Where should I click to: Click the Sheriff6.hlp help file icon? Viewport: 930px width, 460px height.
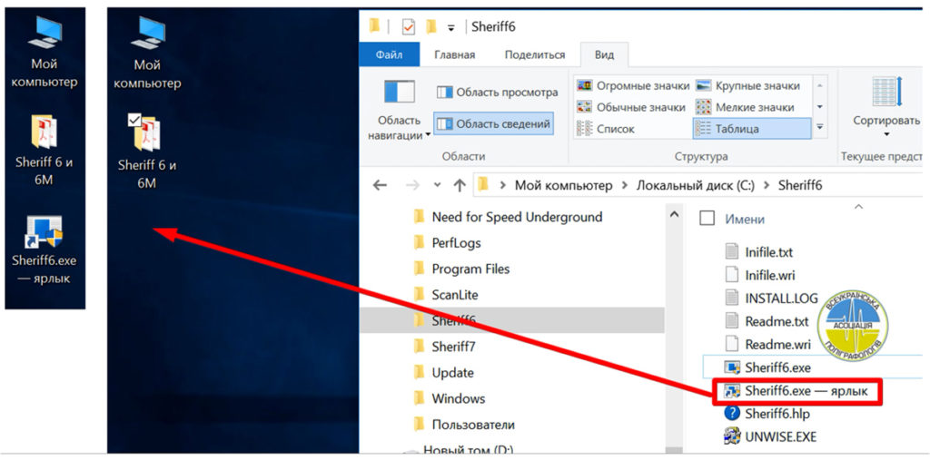pos(732,414)
